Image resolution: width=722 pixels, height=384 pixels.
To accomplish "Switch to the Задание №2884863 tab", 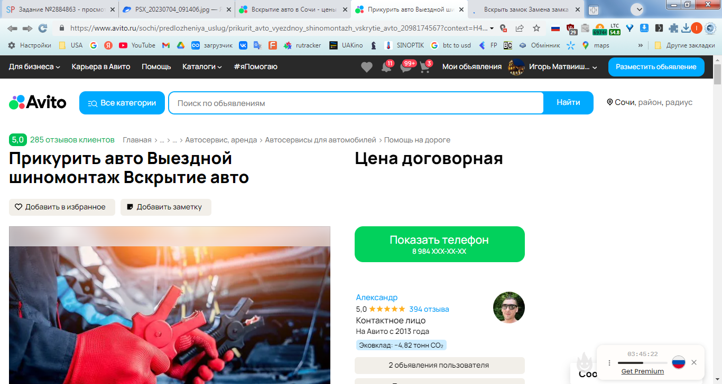I will (61, 9).
